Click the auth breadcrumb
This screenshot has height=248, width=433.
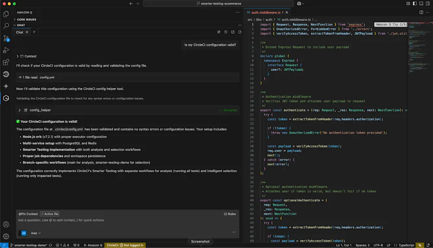tap(269, 19)
